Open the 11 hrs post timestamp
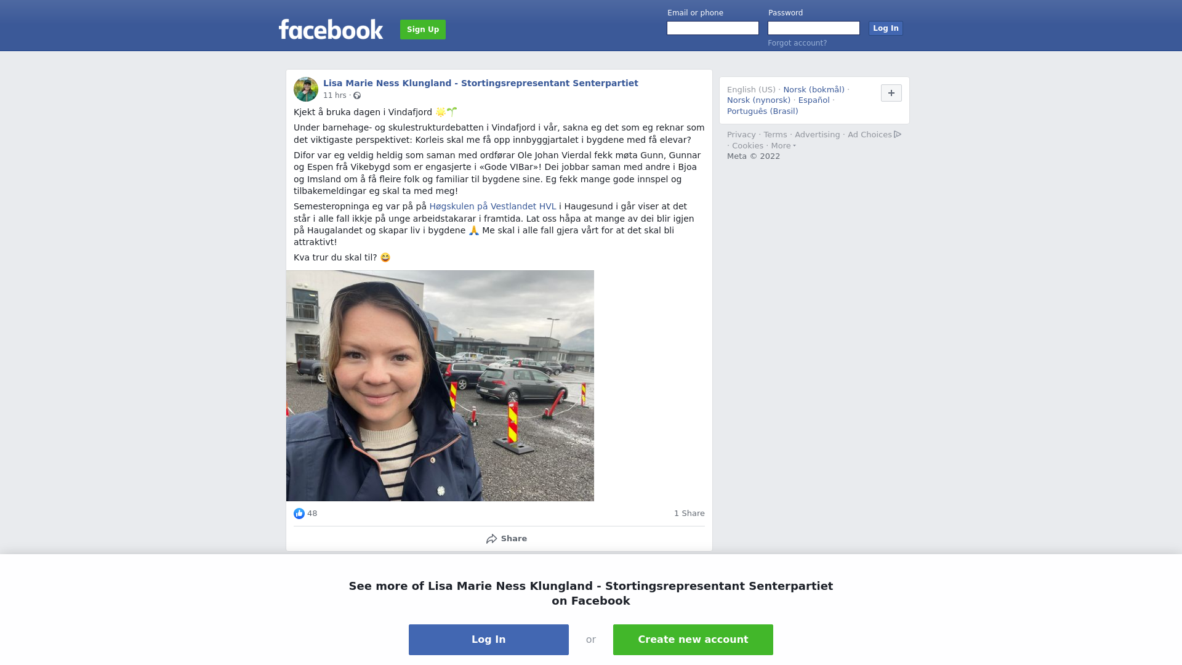Image resolution: width=1182 pixels, height=665 pixels. pos(335,95)
